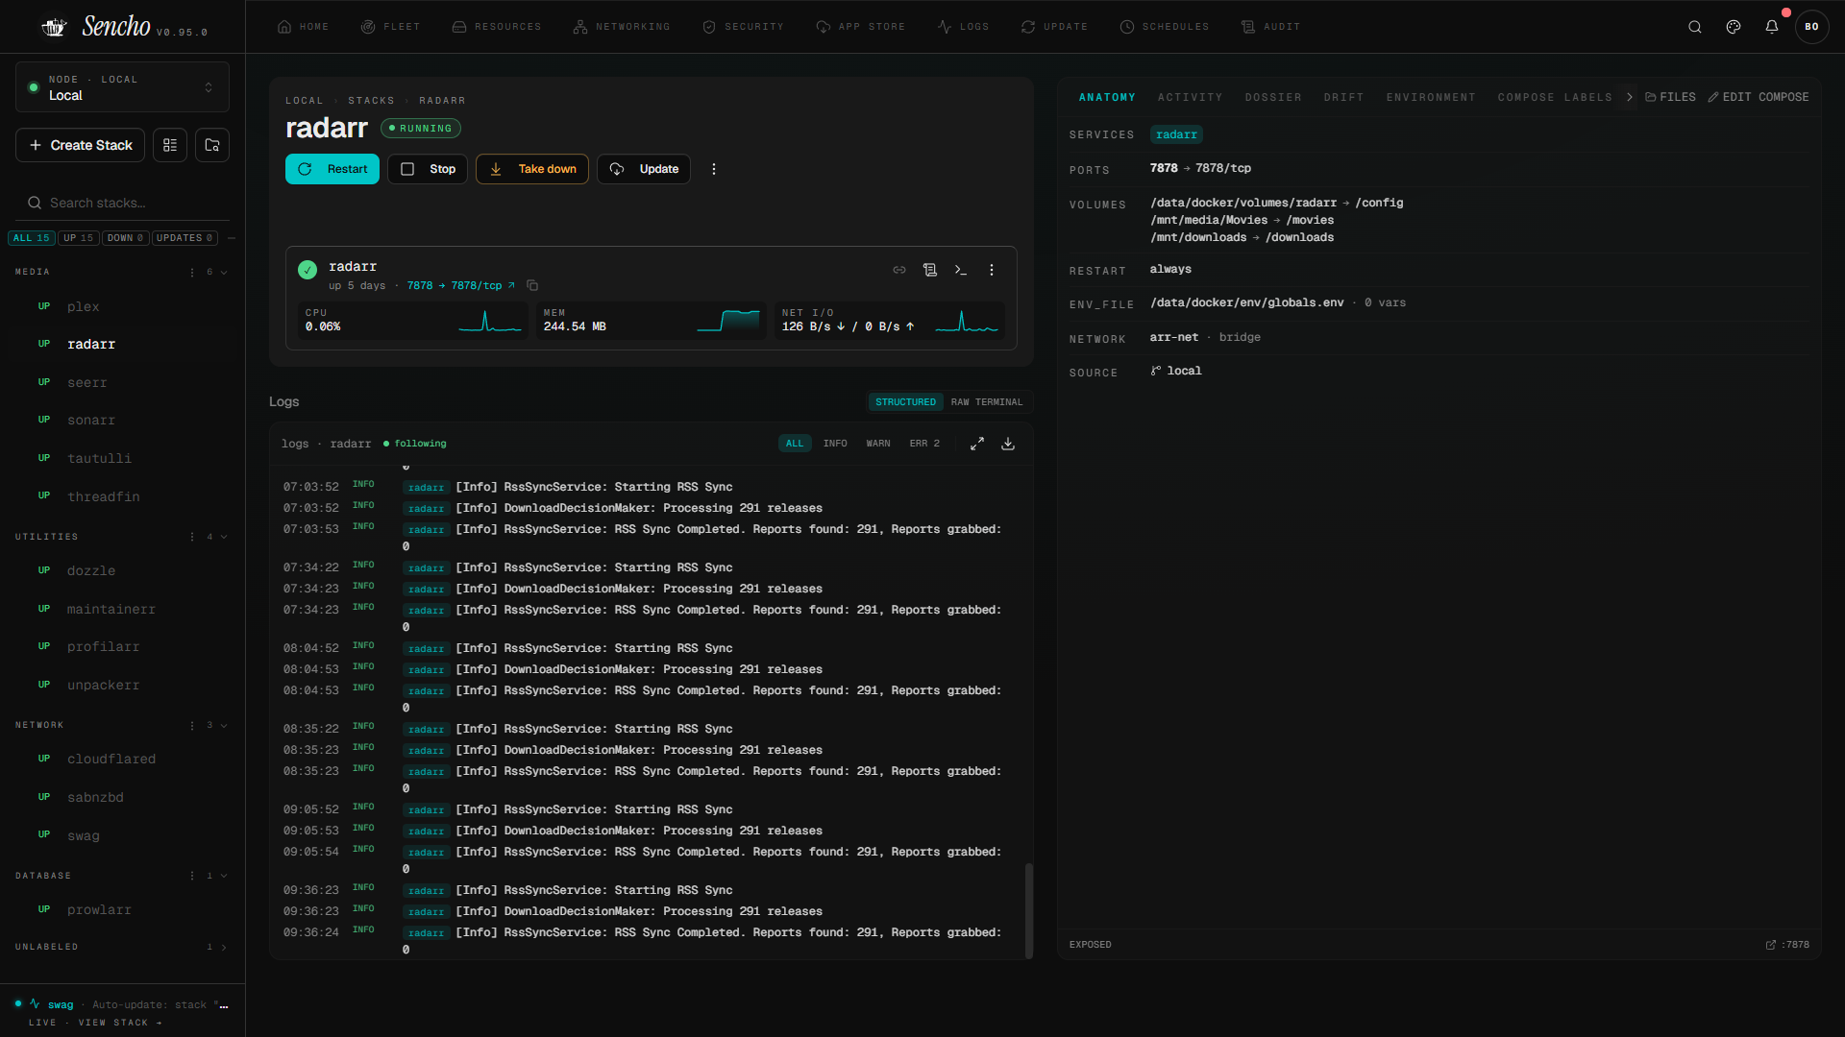1845x1037 pixels.
Task: Show UP 15 stacks filter
Action: [x=79, y=238]
